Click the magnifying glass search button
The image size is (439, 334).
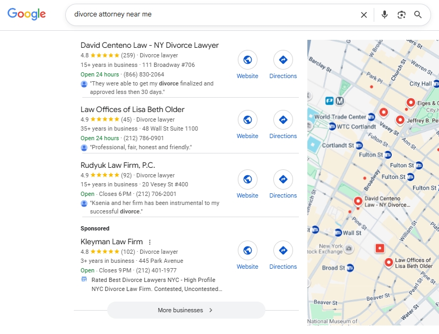[418, 15]
